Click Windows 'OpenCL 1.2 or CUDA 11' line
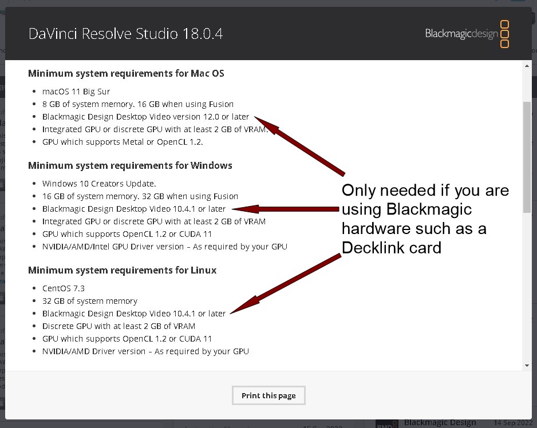The width and height of the screenshot is (537, 428). click(127, 234)
